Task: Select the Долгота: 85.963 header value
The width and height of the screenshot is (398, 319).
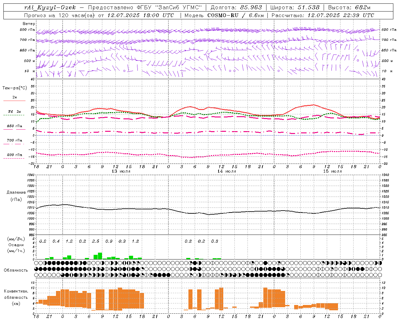Action: (x=236, y=7)
